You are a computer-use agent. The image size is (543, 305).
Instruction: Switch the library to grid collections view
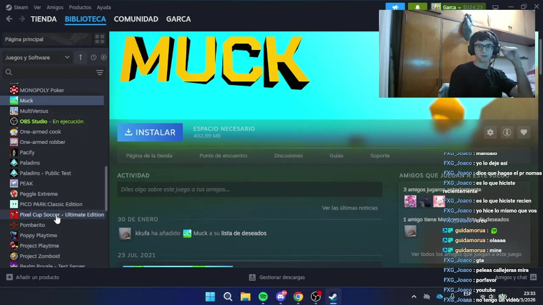[100, 39]
